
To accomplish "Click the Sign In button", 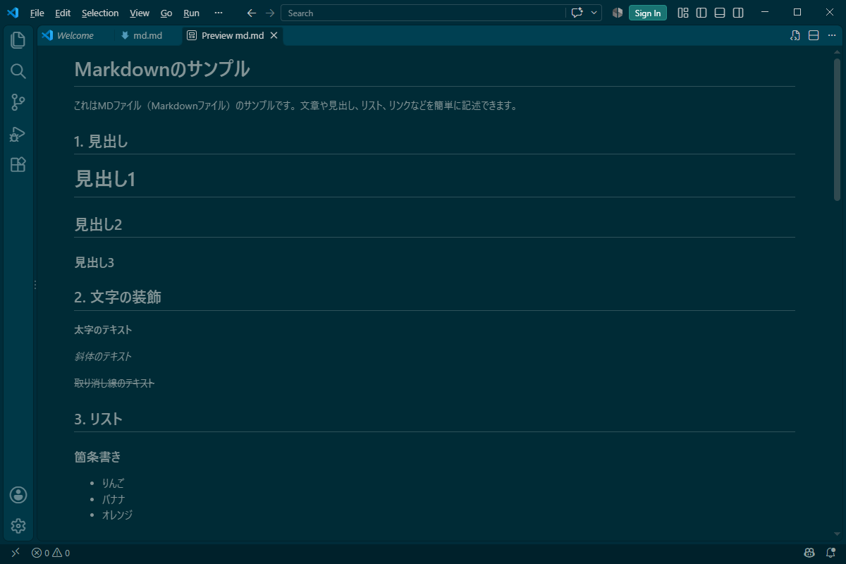I will (648, 13).
